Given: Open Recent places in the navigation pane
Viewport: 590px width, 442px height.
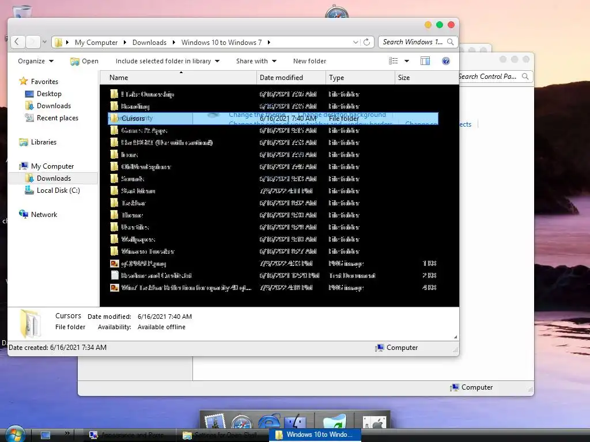Looking at the screenshot, I should [57, 117].
